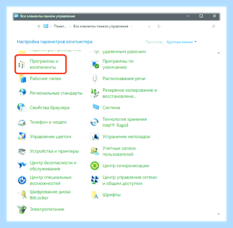Open Система link
Image resolution: width=233 pixels, height=228 pixels.
click(x=111, y=107)
